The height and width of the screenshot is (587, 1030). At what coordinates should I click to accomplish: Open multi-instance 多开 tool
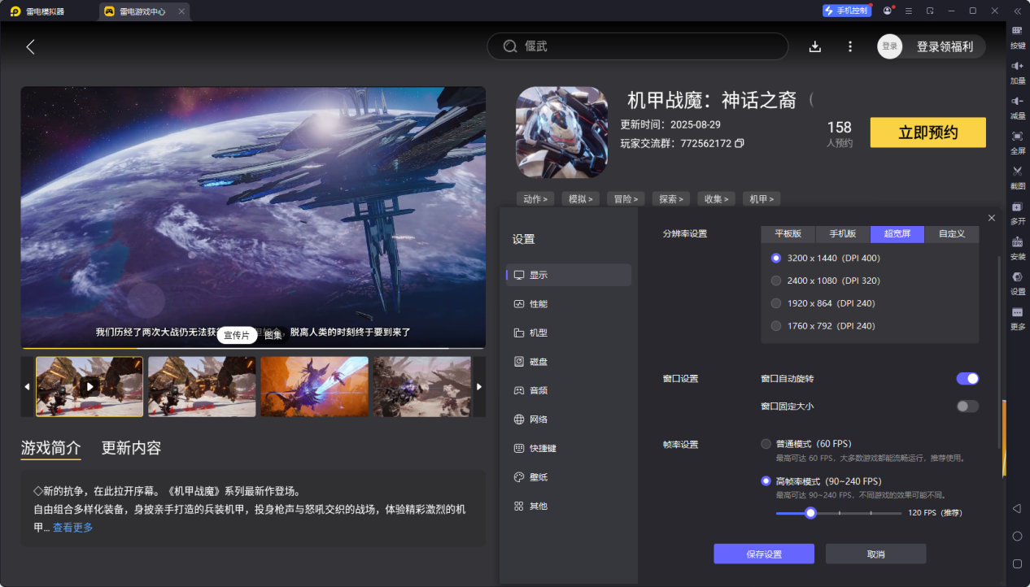1018,211
